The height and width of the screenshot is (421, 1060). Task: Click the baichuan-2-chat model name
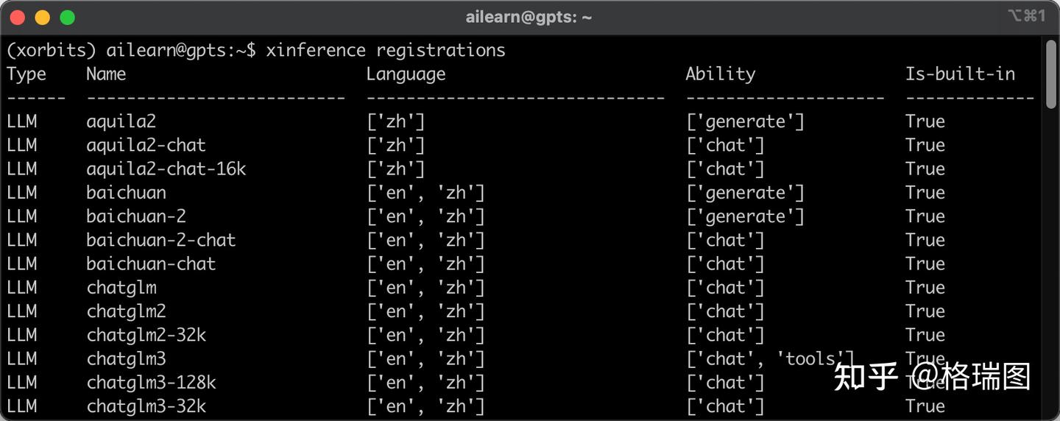(160, 240)
